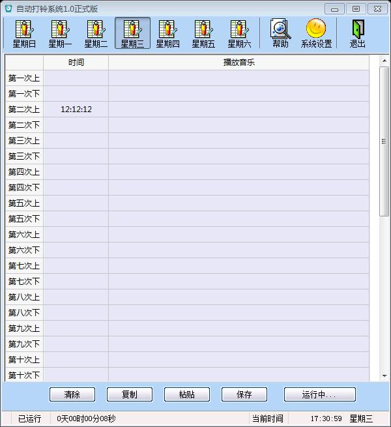Open the 星期二 schedule icon

96,33
